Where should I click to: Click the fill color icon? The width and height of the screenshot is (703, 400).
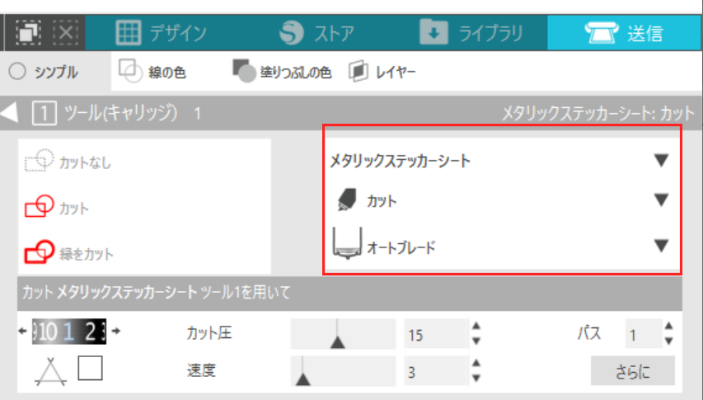pyautogui.click(x=244, y=71)
